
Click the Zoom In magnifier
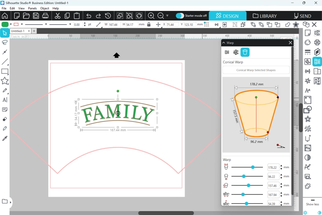(x=151, y=16)
